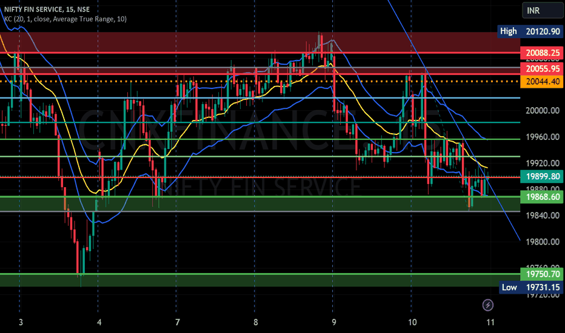Click the 19920.00 price axis tick
Screen dimensions: 565x333
(543, 163)
